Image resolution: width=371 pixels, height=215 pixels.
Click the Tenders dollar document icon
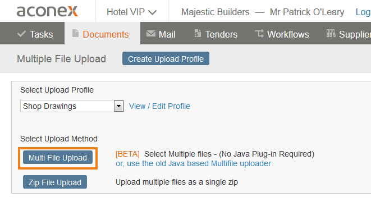click(198, 33)
